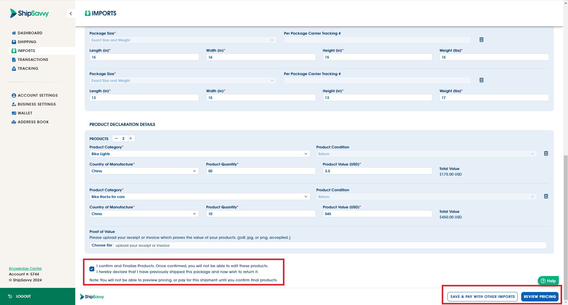Screen dimensions: 568x305
Task: Remove the Bike Lights product via trash icon
Action: (546, 153)
